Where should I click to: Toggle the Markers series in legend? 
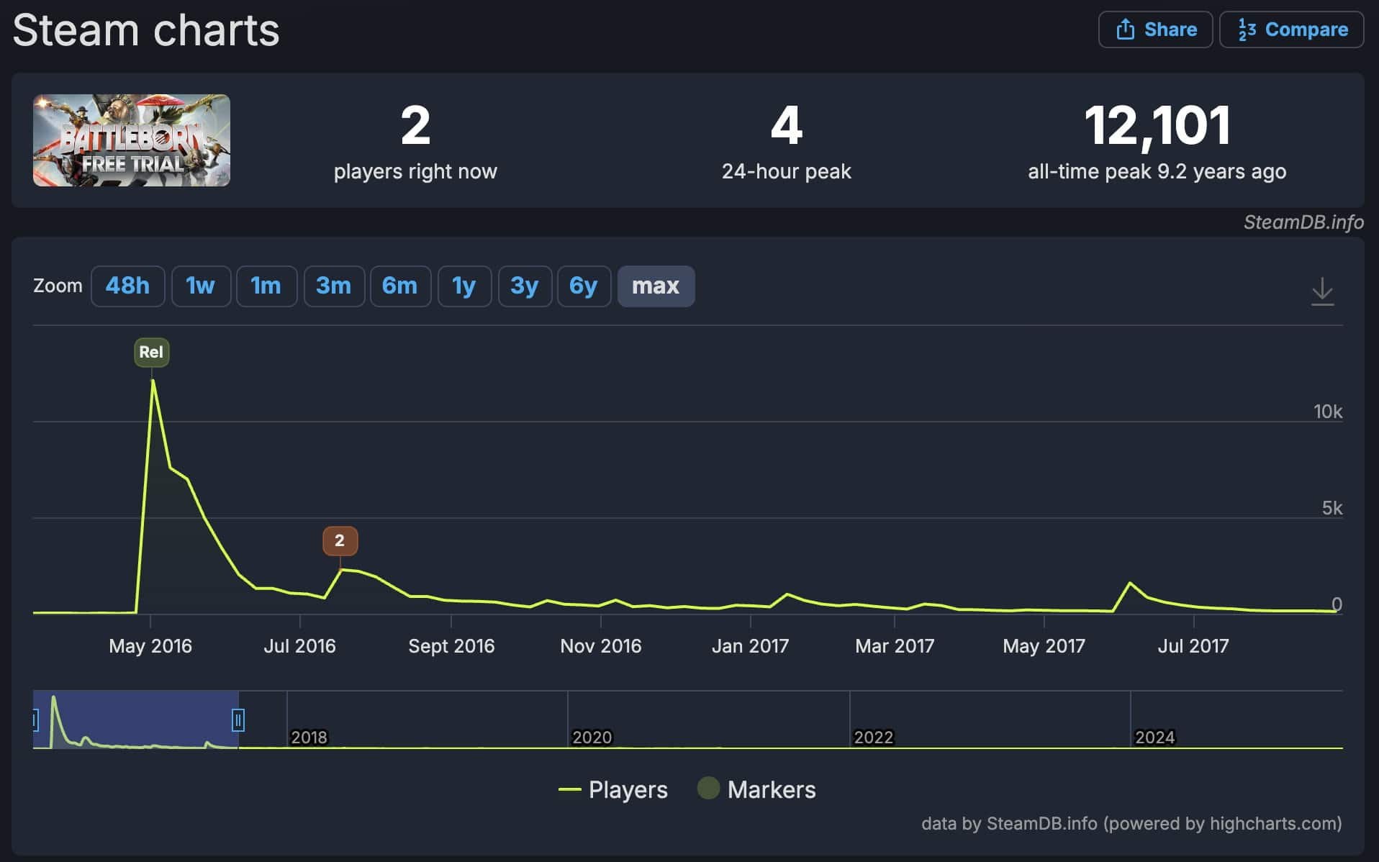(x=757, y=789)
